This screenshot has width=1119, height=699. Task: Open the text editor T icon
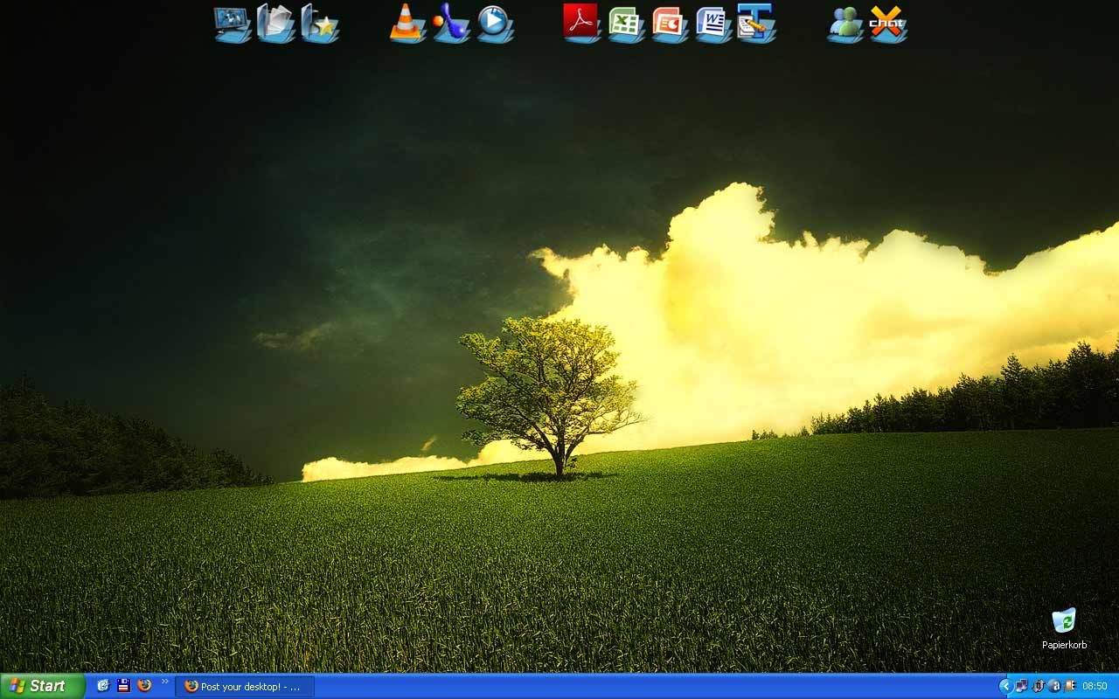pos(757,24)
